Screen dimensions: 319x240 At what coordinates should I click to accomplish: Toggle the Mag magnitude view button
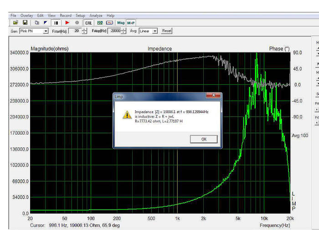coord(121,23)
